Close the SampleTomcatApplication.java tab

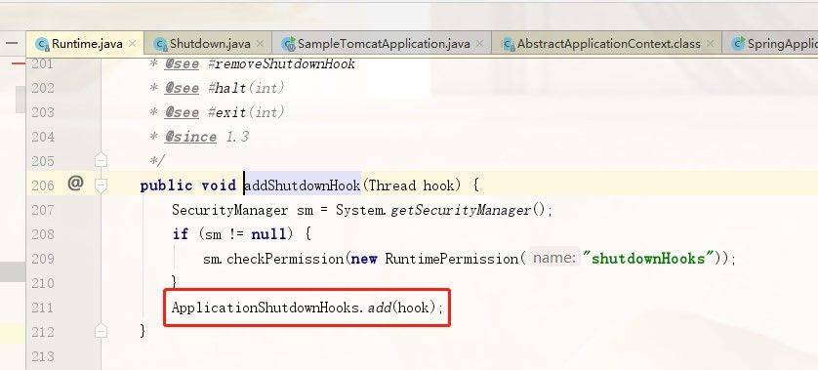(480, 44)
